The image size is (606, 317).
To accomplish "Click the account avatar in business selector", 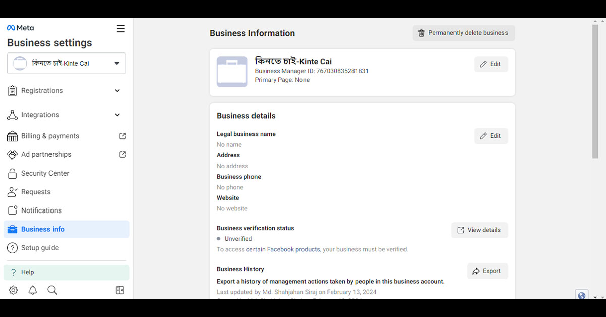I will [x=20, y=64].
